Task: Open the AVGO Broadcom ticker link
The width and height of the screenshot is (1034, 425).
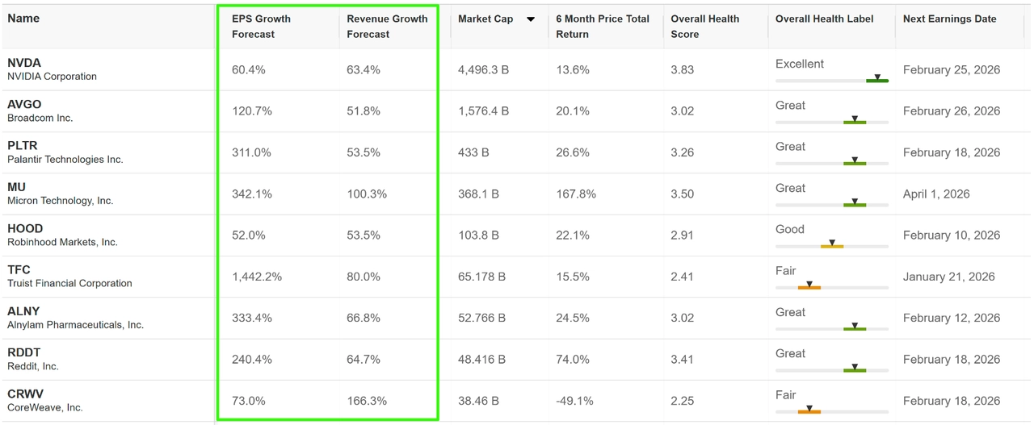Action: click(24, 104)
